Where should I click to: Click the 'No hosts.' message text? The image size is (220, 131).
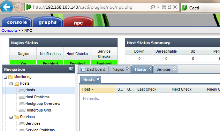pos(91,99)
